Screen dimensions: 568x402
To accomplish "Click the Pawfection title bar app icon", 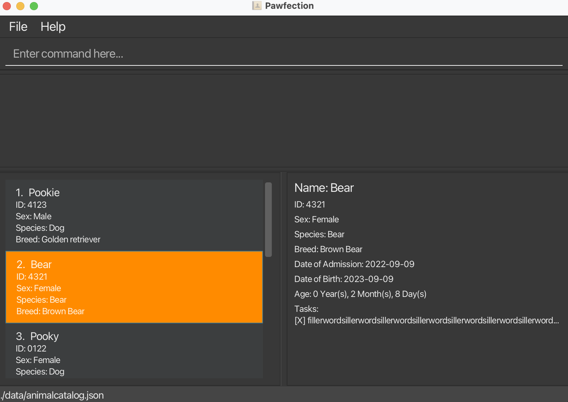I will click(257, 6).
